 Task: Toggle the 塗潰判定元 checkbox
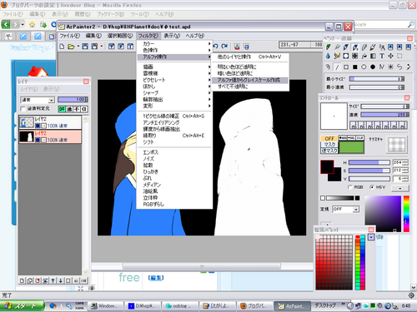(23, 109)
